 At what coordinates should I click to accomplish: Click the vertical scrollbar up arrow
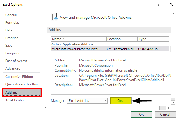(173, 14)
